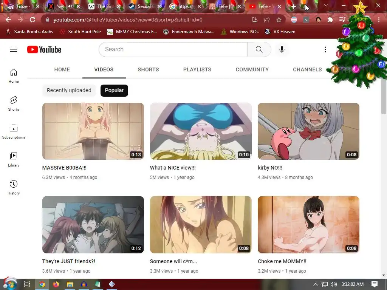
Task: Open the network icon in system tray
Action: click(325, 284)
